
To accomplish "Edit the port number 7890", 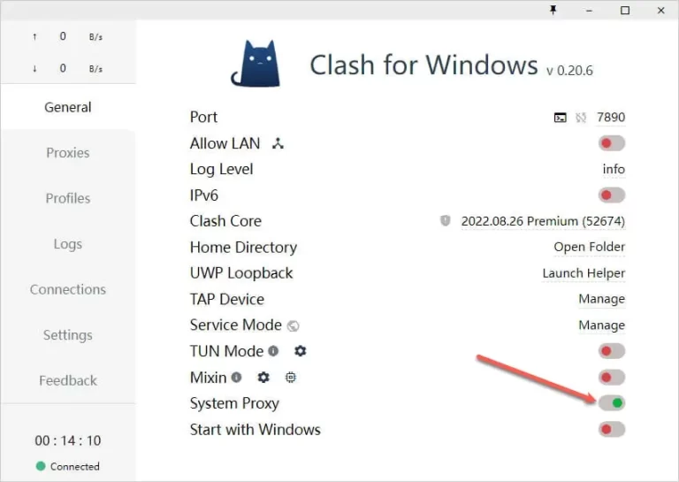I will point(611,118).
